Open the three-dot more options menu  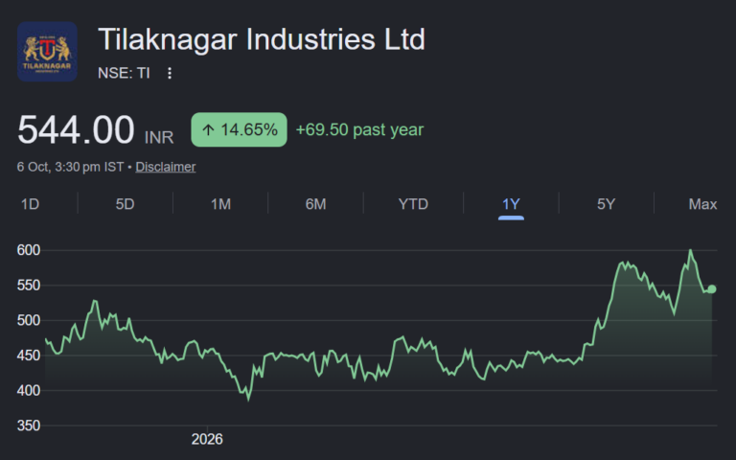pos(170,73)
